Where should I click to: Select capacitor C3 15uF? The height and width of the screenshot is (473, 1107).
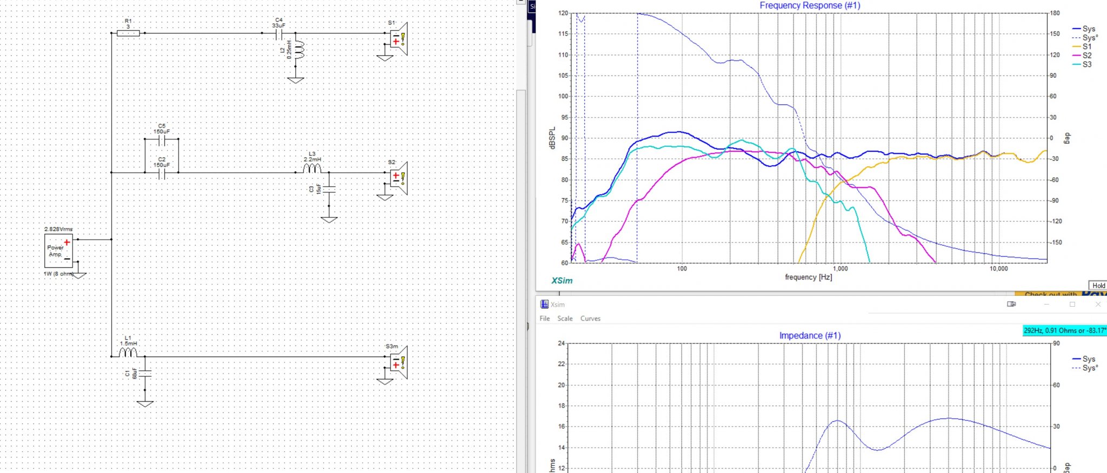coord(329,189)
